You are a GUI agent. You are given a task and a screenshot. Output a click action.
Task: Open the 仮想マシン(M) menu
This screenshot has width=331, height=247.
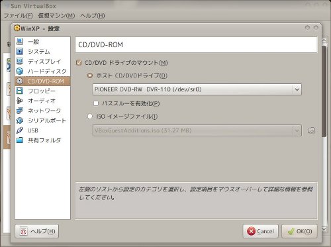tap(56, 16)
